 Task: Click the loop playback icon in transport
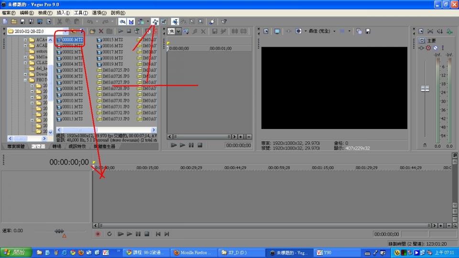109,234
